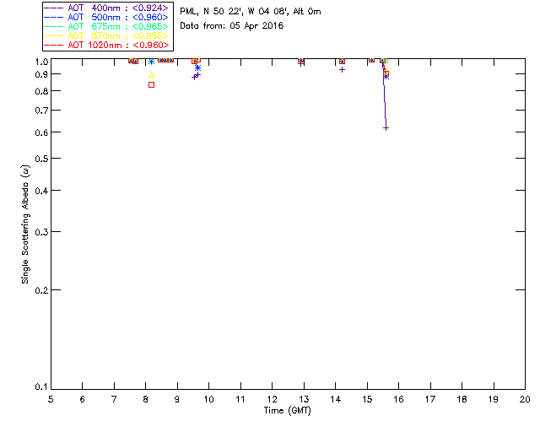Viewport: 540px width, 432px height.
Task: Click the y-axis tick label 0.1
Action: pos(41,387)
